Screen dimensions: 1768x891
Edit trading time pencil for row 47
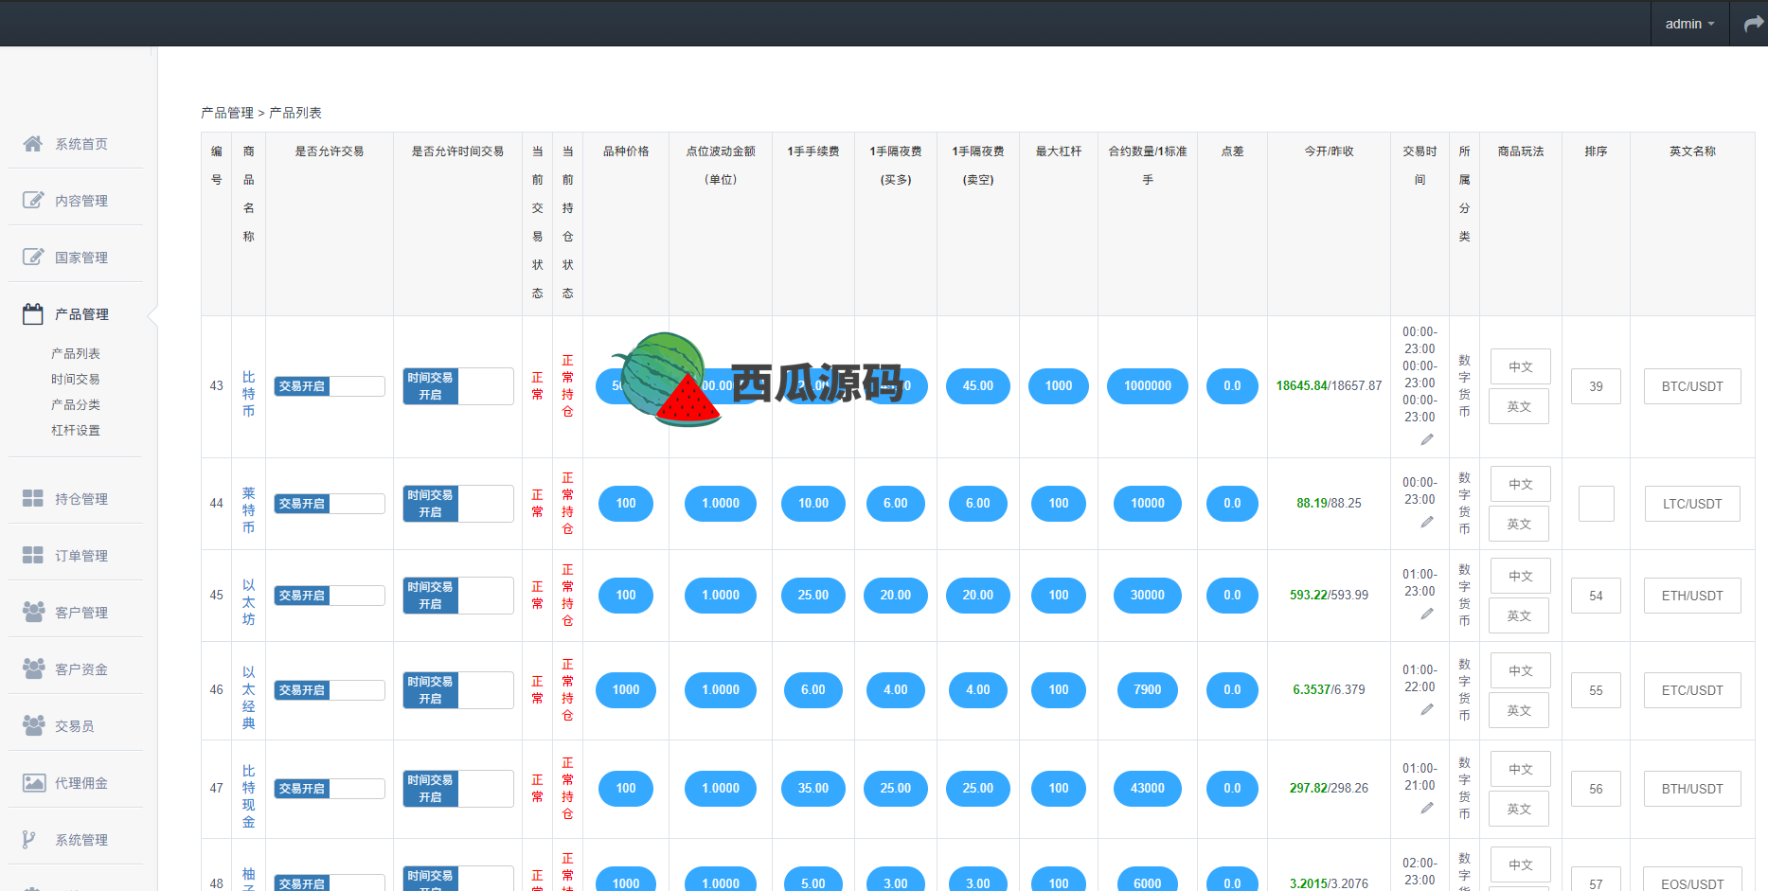tap(1427, 808)
